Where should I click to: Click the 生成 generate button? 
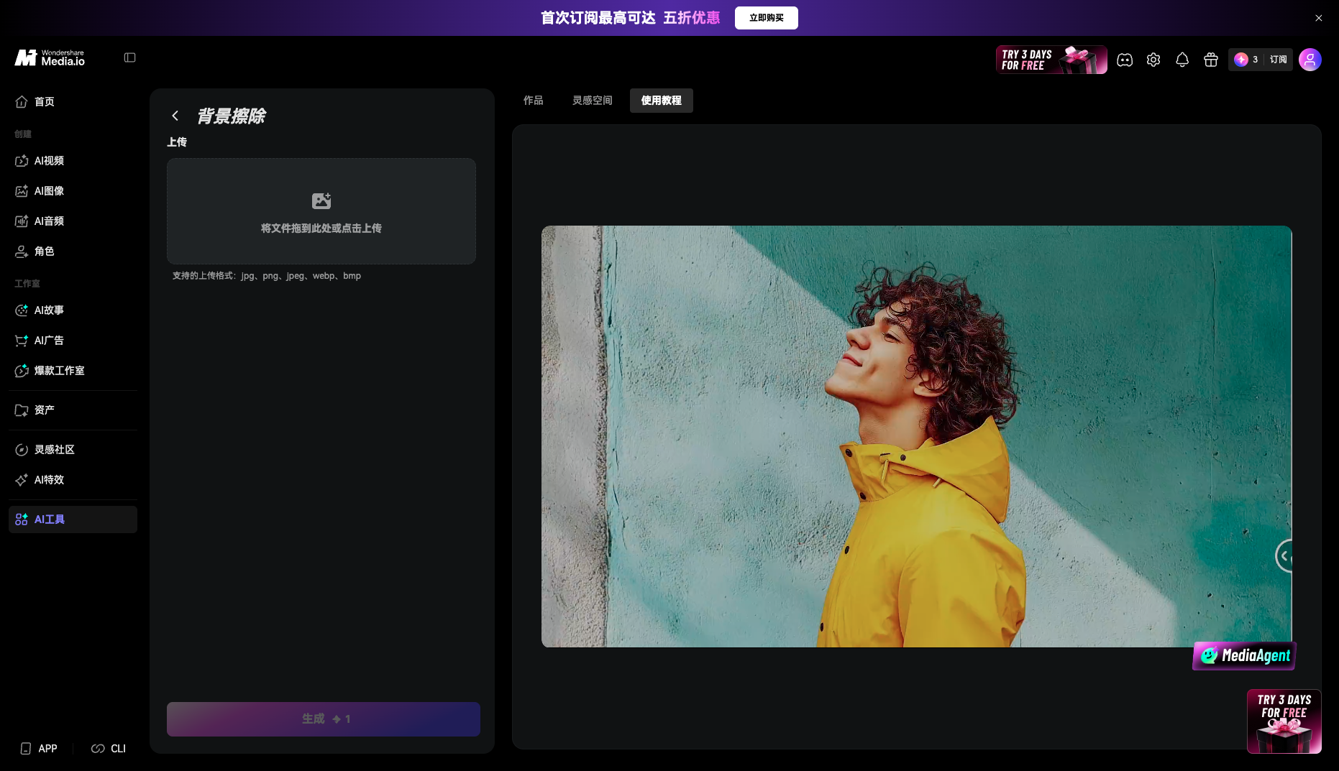coord(324,719)
